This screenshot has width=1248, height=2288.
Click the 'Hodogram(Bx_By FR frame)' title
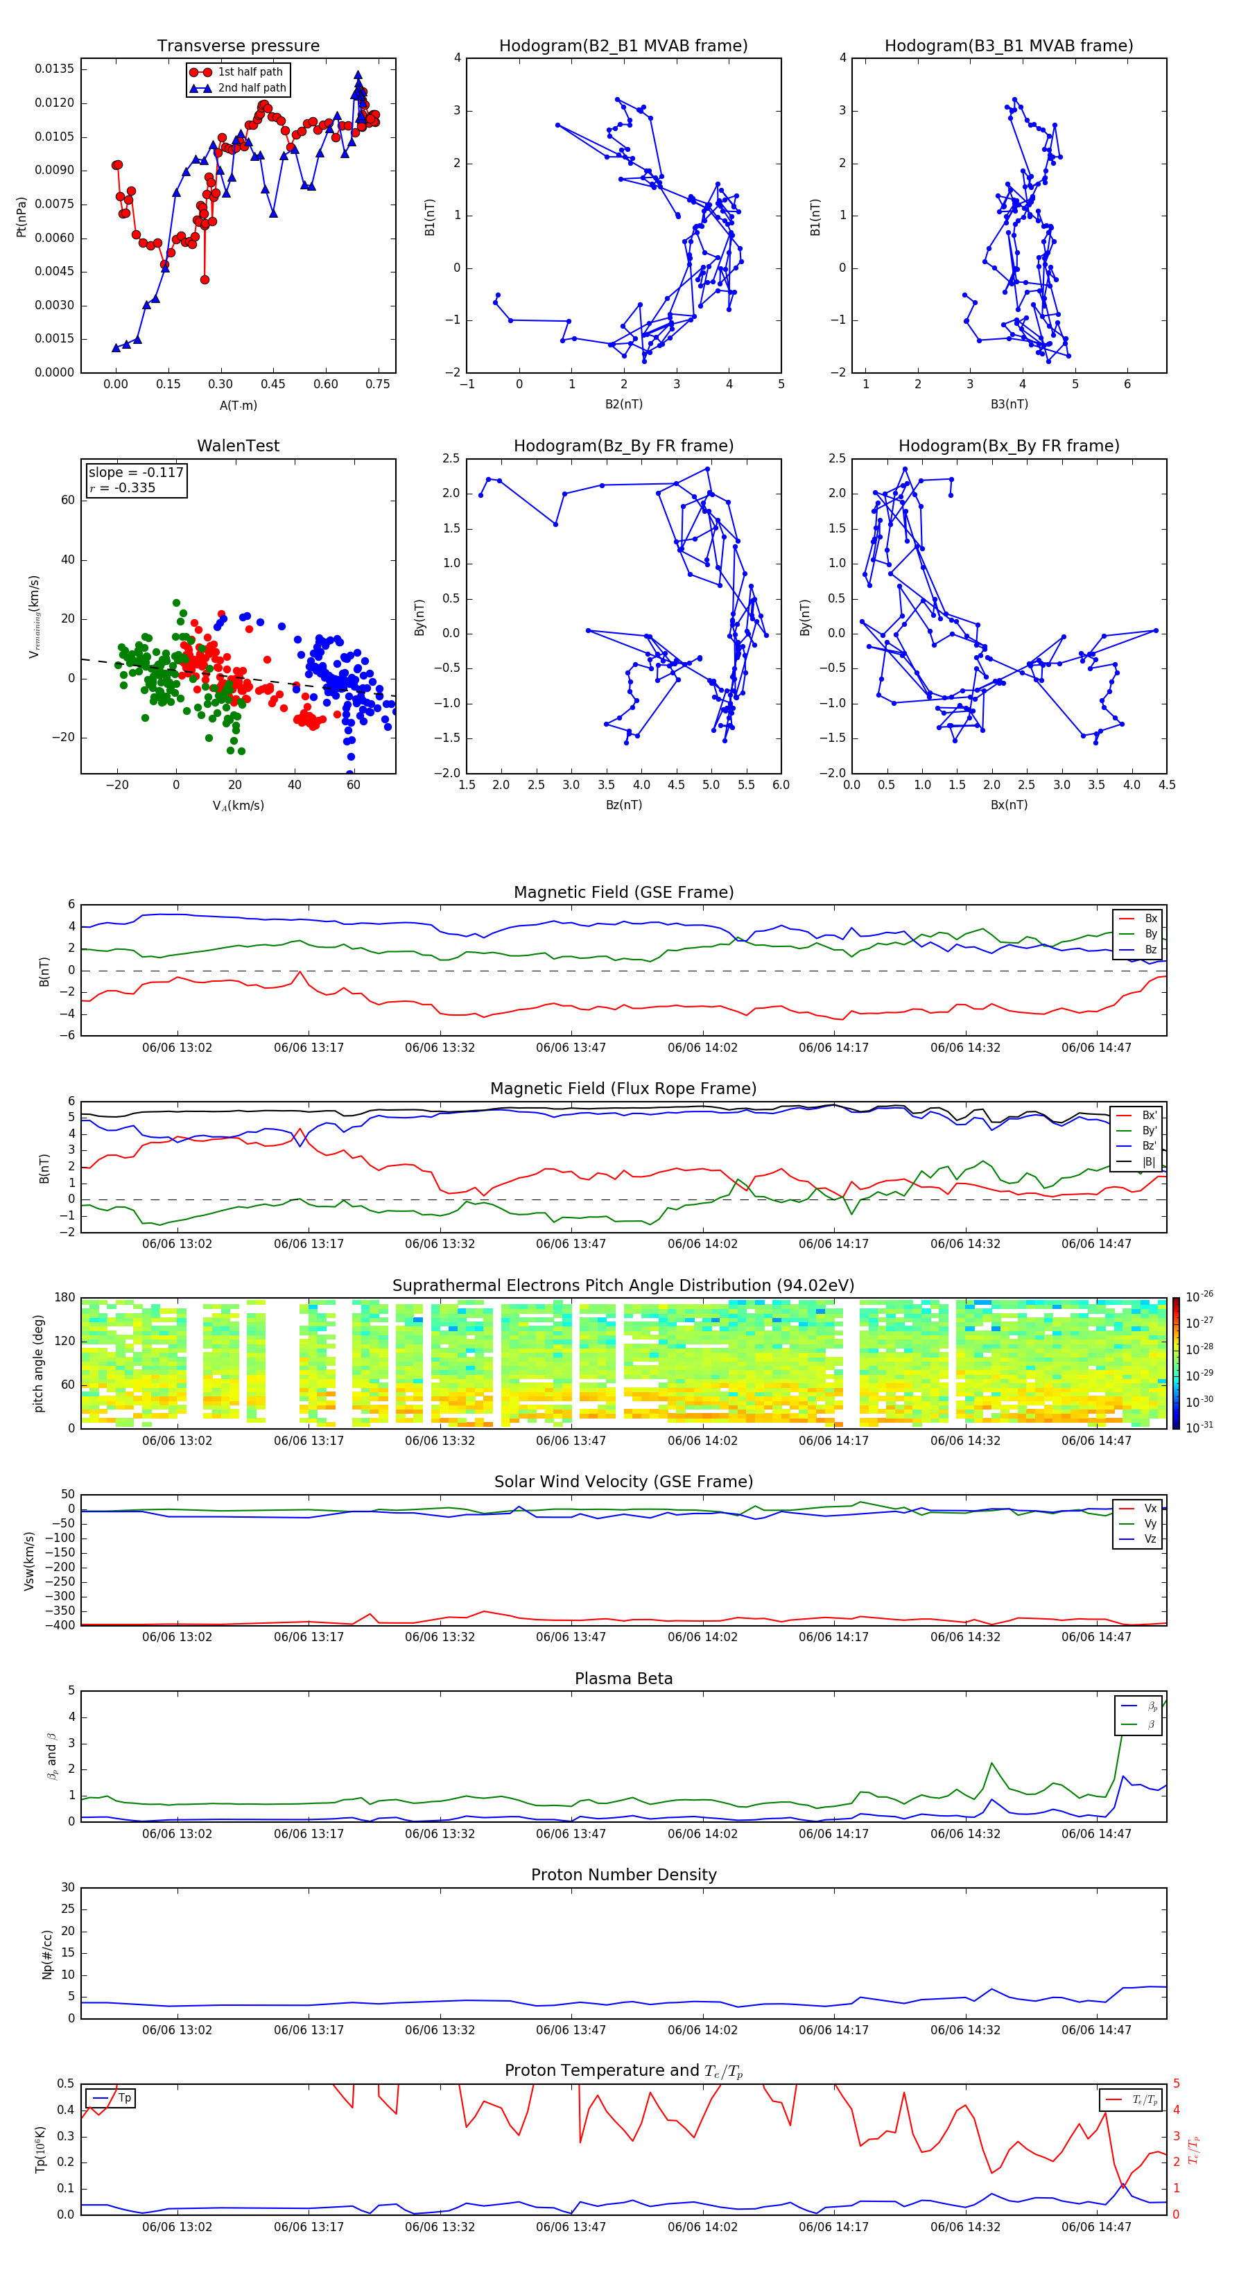[x=1009, y=446]
